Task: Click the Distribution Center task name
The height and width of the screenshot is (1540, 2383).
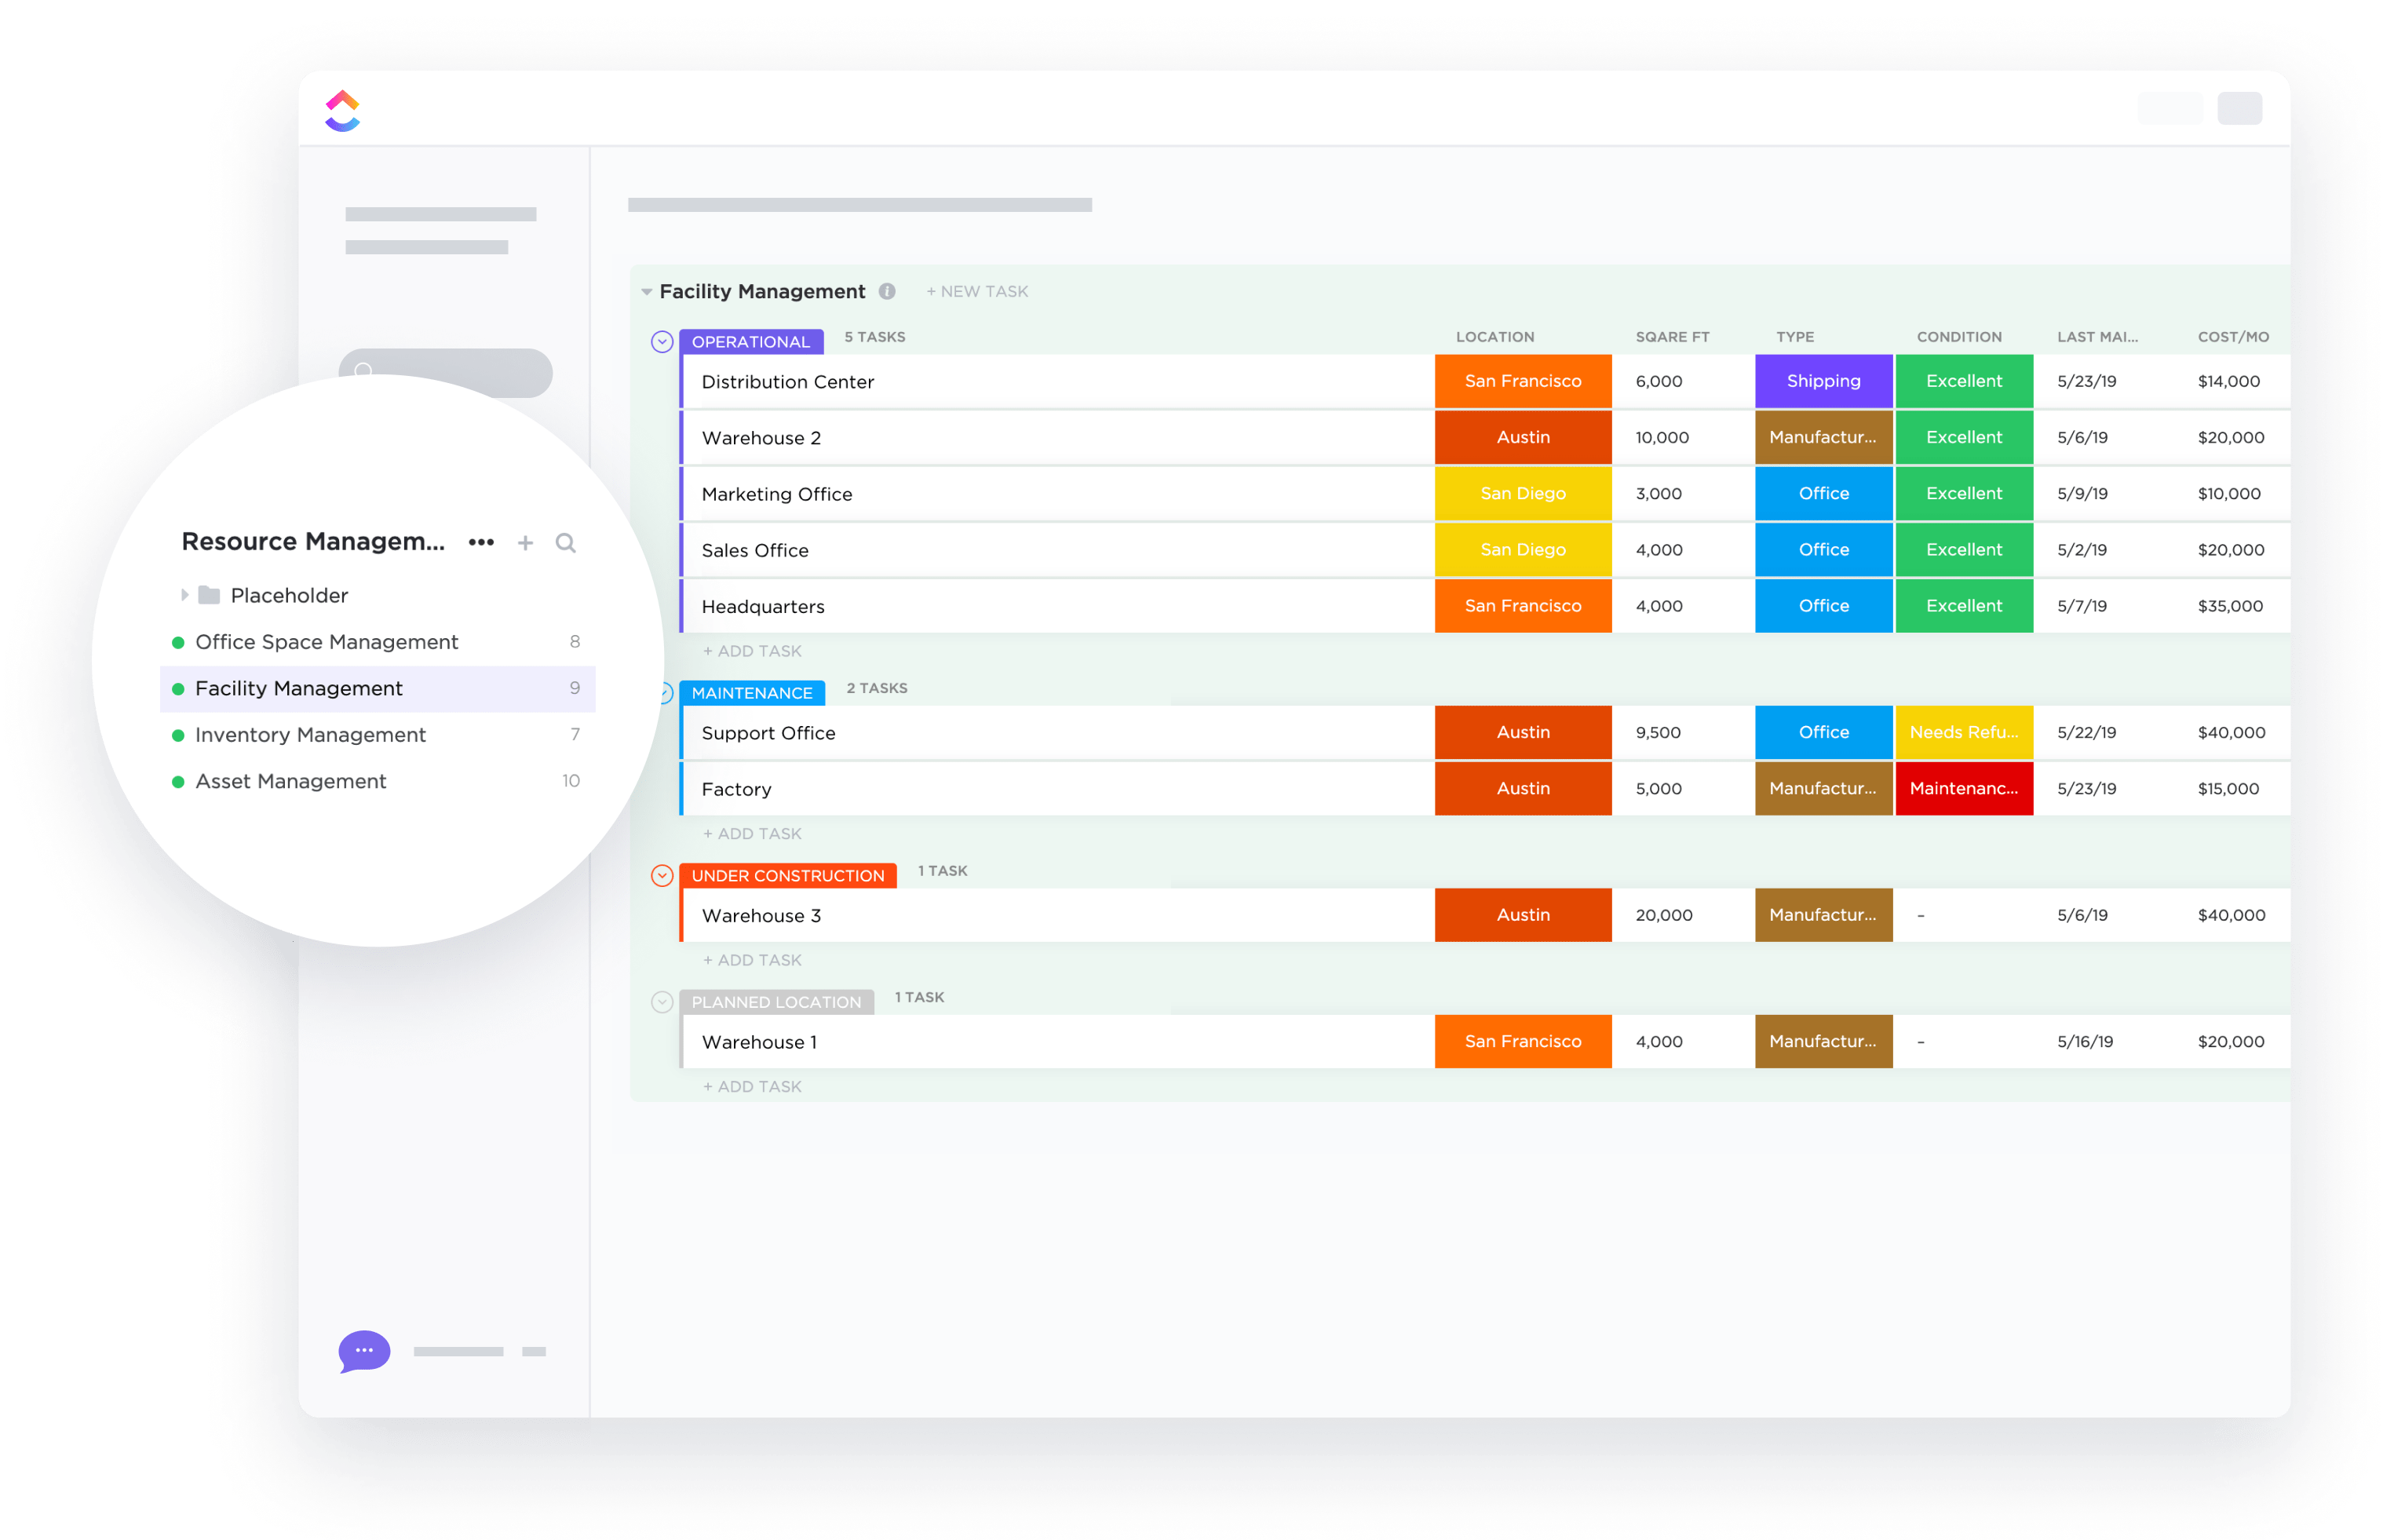Action: tap(787, 382)
